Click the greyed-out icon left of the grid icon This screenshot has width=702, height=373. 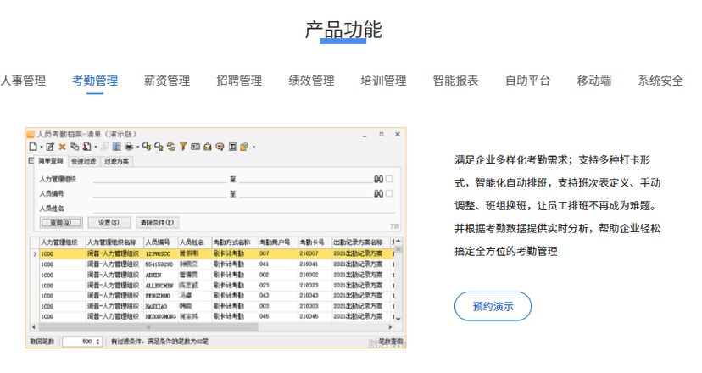[x=105, y=147]
